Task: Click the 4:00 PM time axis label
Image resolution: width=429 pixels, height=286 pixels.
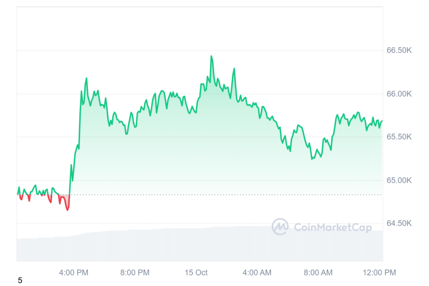Action: (x=74, y=273)
